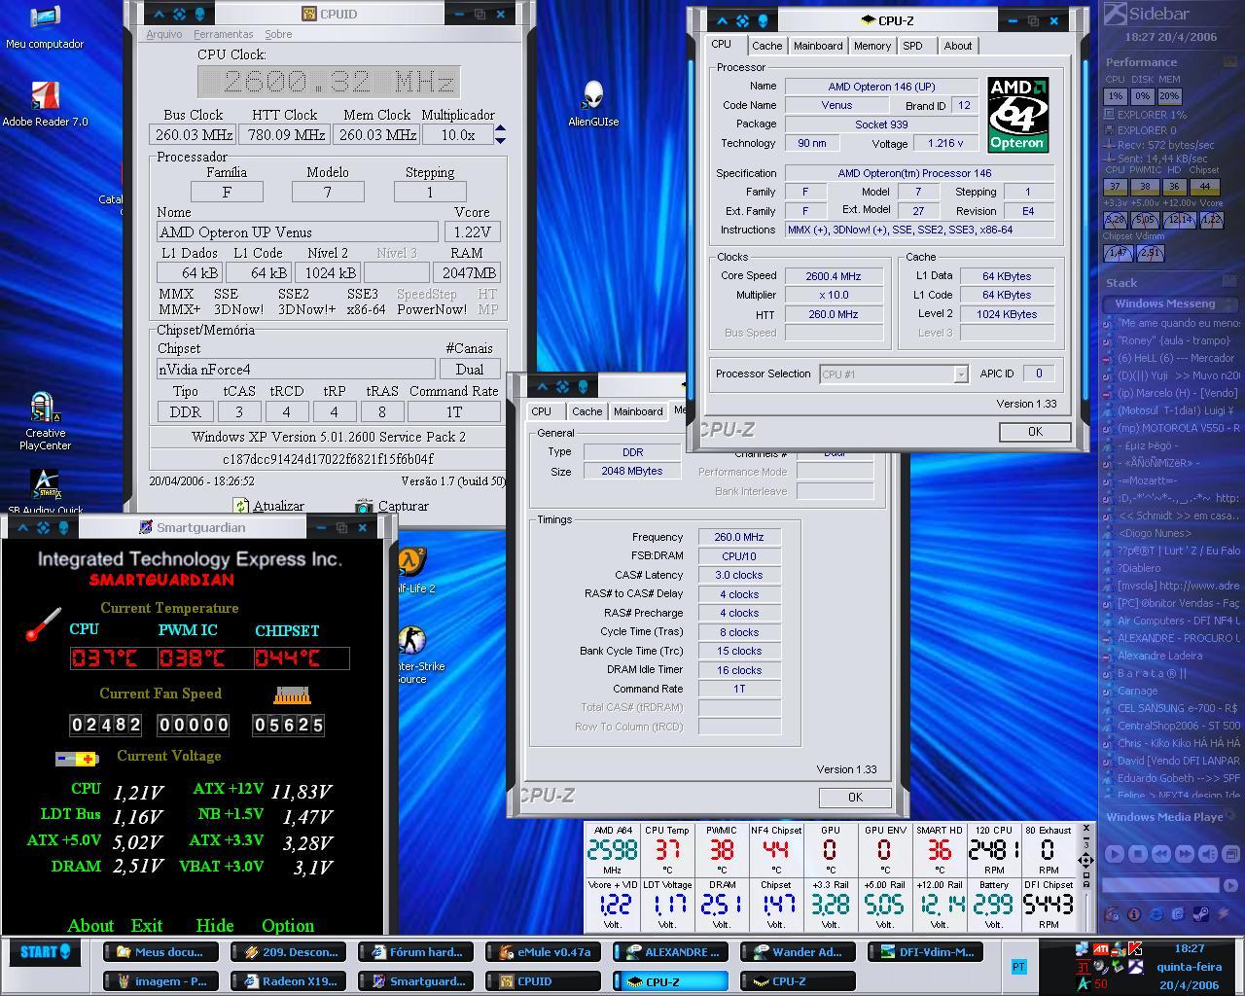Click the sidebar Media Player fast-forward button
The image size is (1245, 996).
(1185, 854)
